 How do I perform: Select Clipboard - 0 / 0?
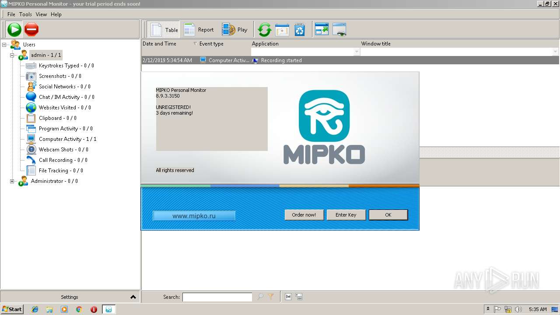pyautogui.click(x=57, y=118)
